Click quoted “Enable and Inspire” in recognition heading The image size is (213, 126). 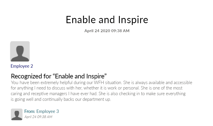(x=81, y=76)
